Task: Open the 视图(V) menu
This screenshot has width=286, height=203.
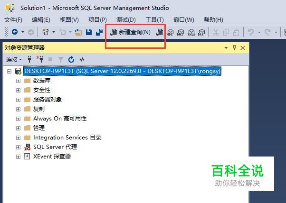Action: 69,19
